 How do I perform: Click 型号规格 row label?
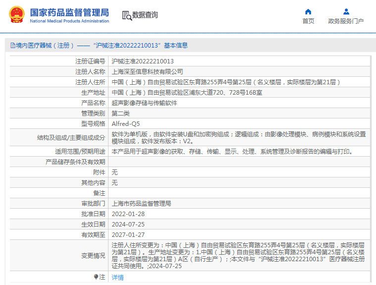pos(93,124)
